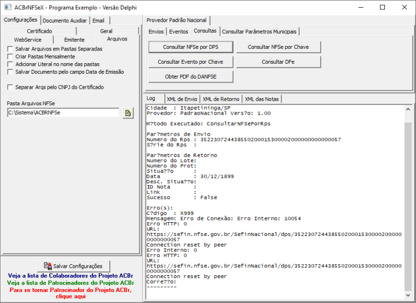Open the Colaboradores do Projeto ACBr link
416x303 pixels.
pos(70,276)
